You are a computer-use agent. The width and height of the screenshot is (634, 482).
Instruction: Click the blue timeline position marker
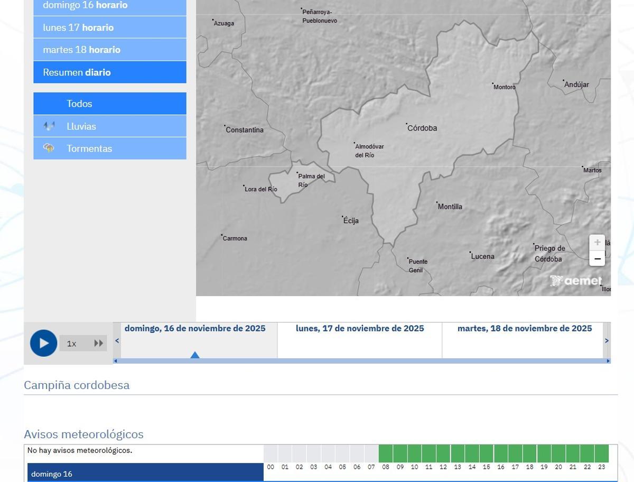[195, 355]
